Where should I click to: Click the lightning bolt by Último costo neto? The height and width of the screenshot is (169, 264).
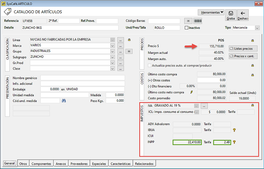192,92
